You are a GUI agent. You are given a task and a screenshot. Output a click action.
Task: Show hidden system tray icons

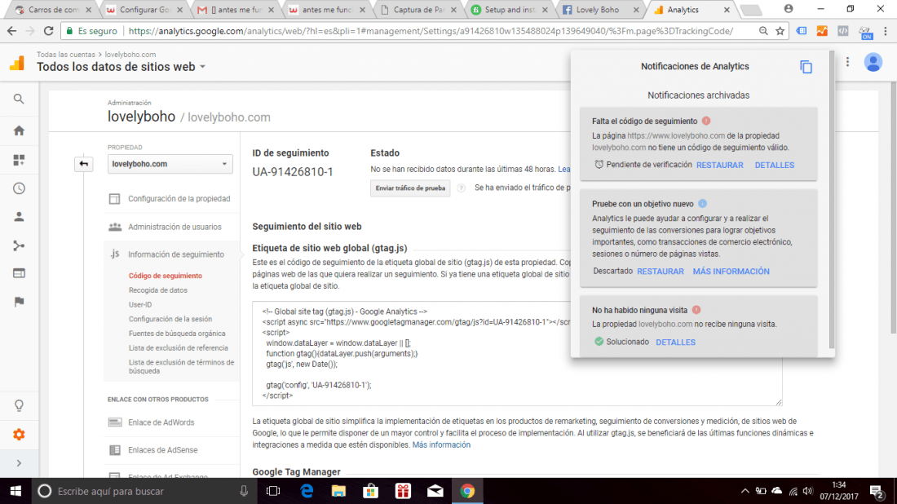[x=745, y=492]
